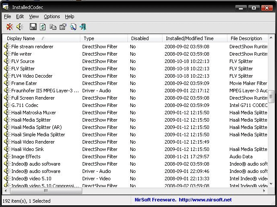Click the Movie Maker Filter description cell

click(x=248, y=83)
